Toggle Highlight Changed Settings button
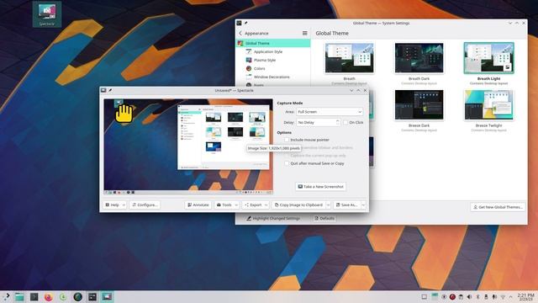538x303 pixels. pos(273,218)
